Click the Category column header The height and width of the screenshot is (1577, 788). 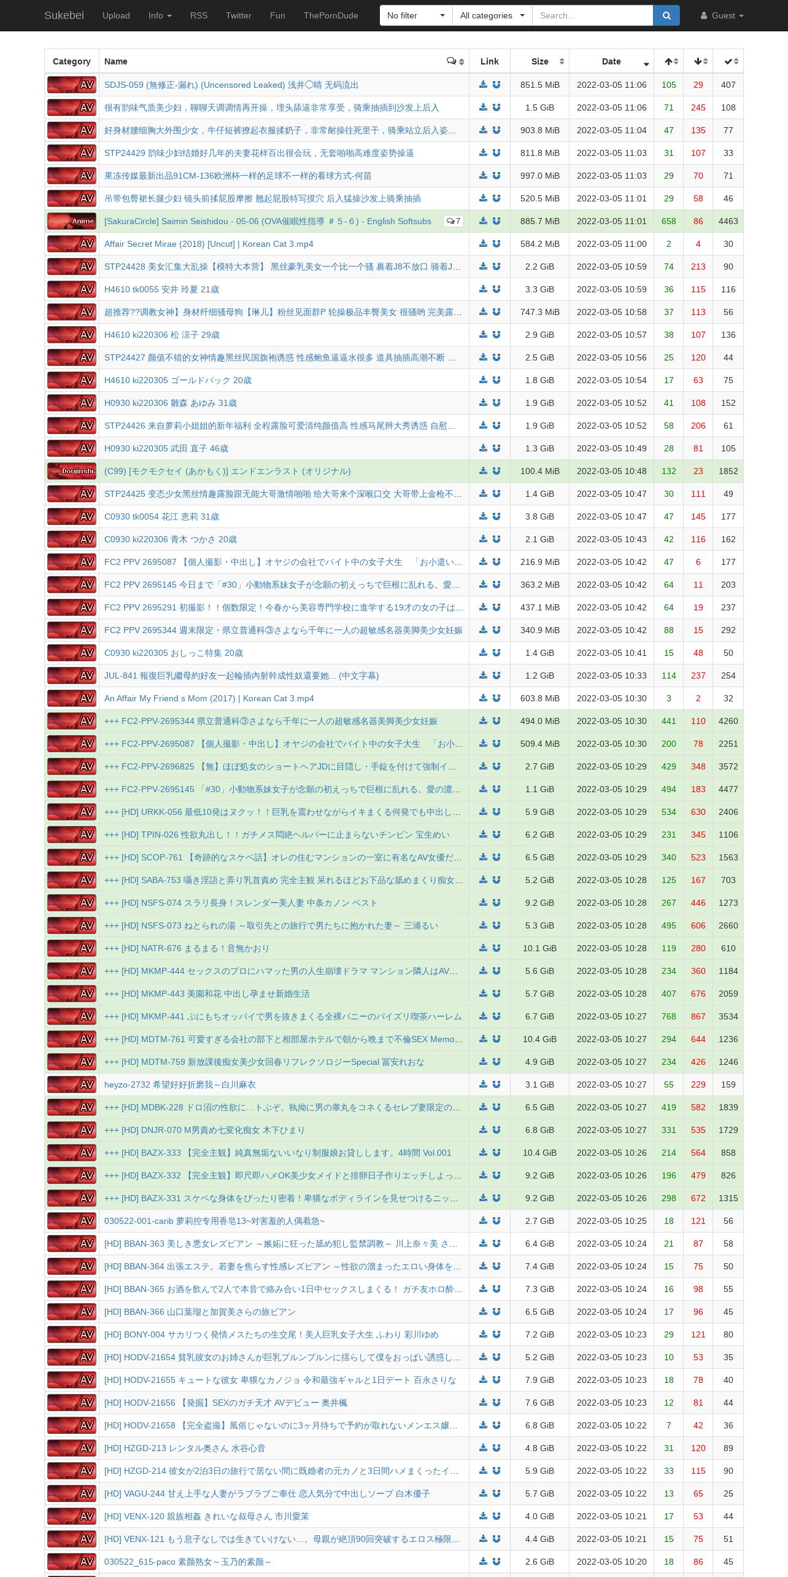point(72,61)
